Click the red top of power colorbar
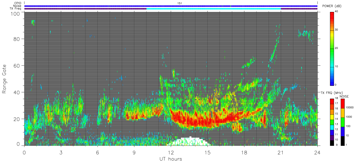357x165 pixels. pos(332,15)
